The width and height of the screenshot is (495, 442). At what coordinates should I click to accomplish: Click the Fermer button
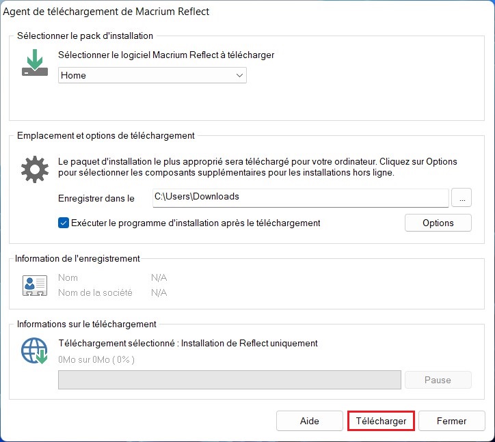click(x=451, y=421)
